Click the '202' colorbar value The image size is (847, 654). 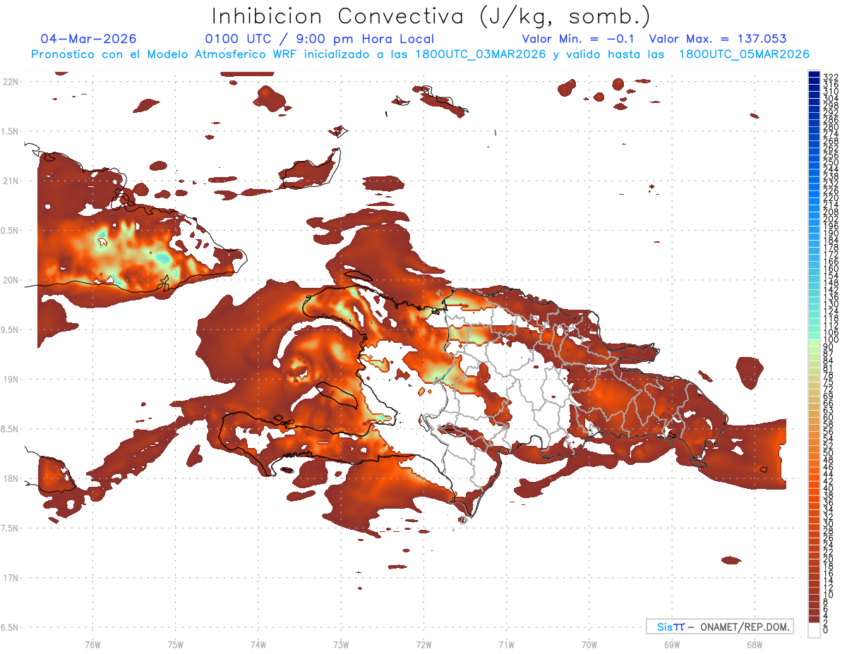coord(830,219)
